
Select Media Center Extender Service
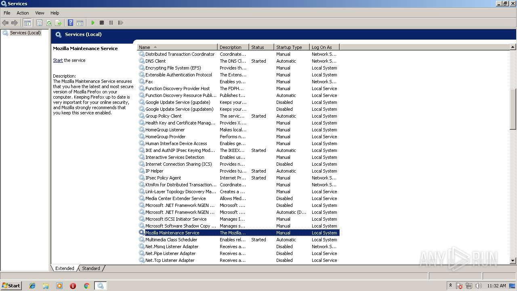238,198
